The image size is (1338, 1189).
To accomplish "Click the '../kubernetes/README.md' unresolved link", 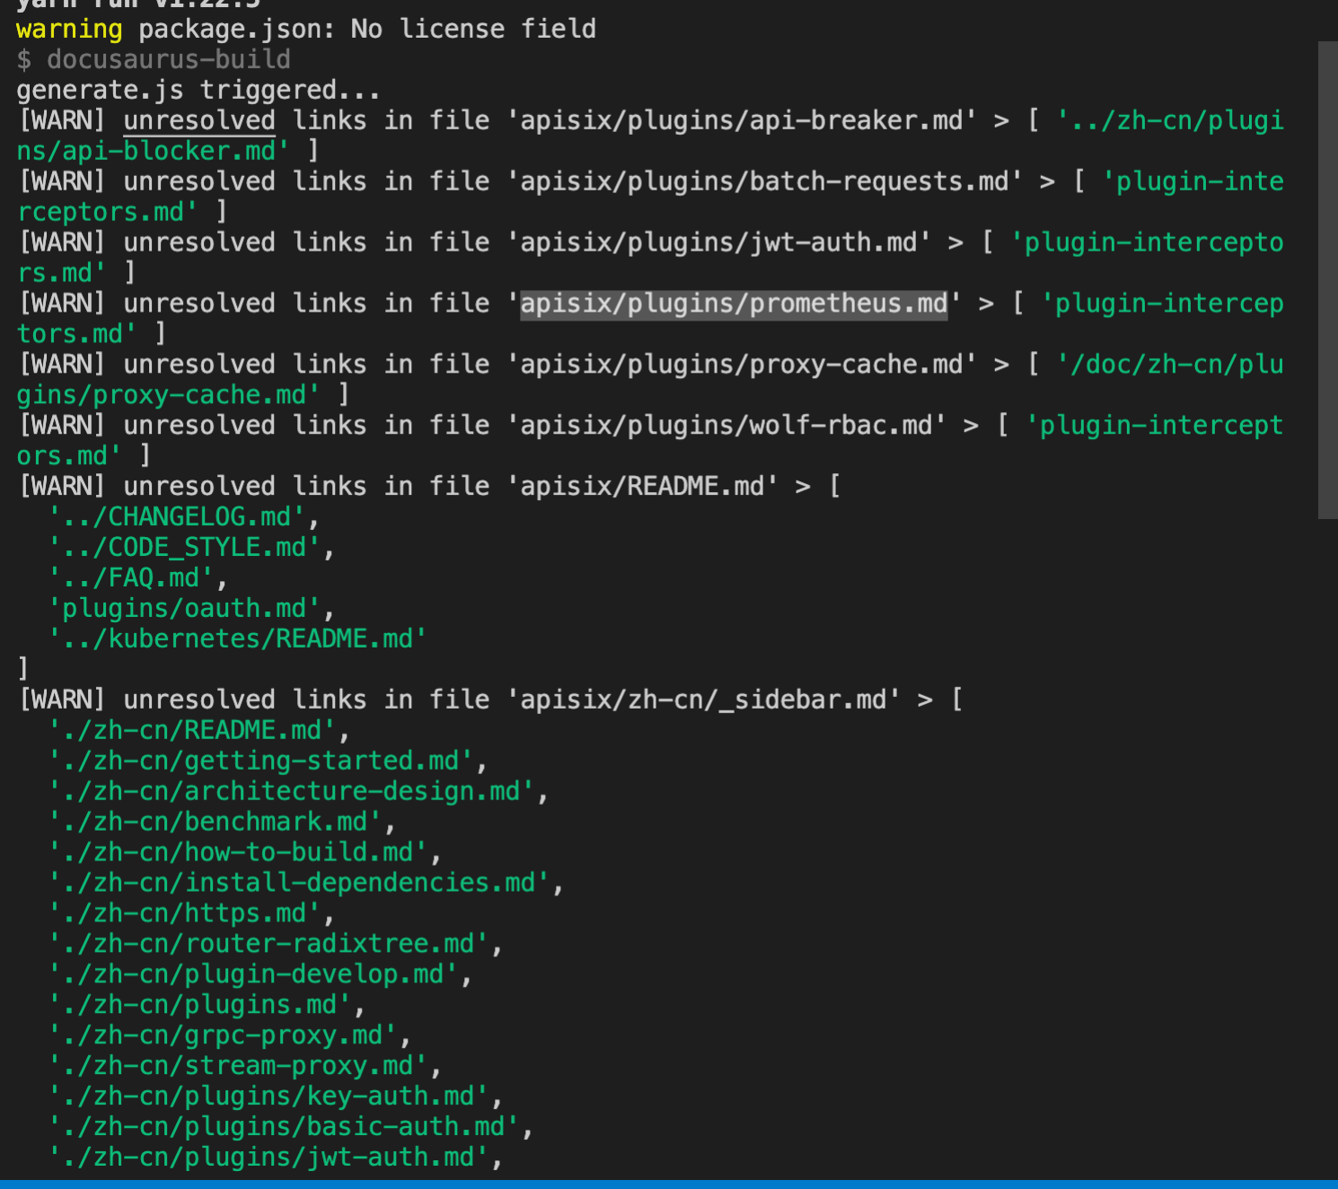I will pos(238,639).
